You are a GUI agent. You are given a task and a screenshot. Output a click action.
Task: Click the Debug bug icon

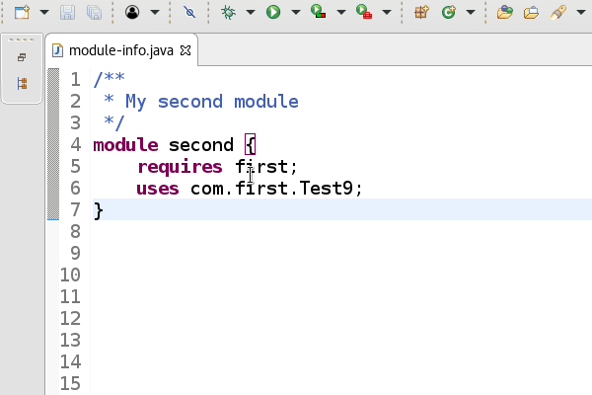[228, 12]
